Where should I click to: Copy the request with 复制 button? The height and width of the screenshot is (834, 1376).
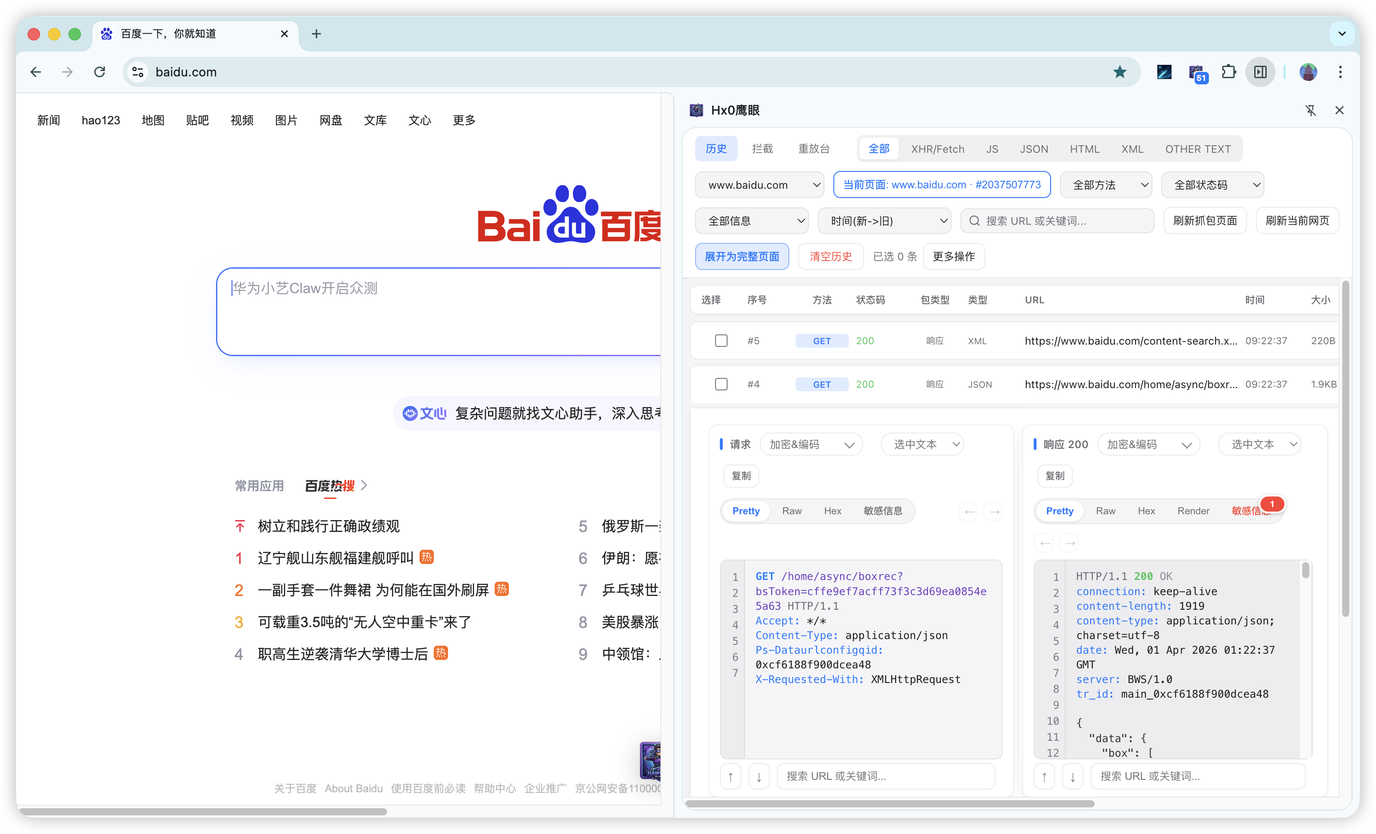coord(741,476)
